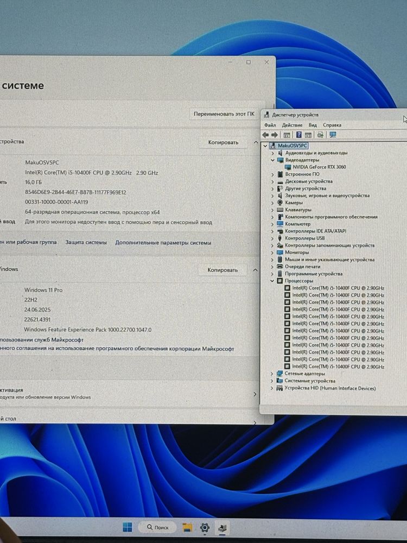Click Переименовать этот ПК button

tap(224, 114)
